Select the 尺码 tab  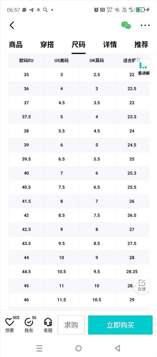78,45
